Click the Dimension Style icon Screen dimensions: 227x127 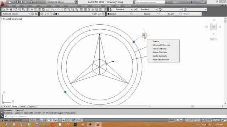[135, 10]
